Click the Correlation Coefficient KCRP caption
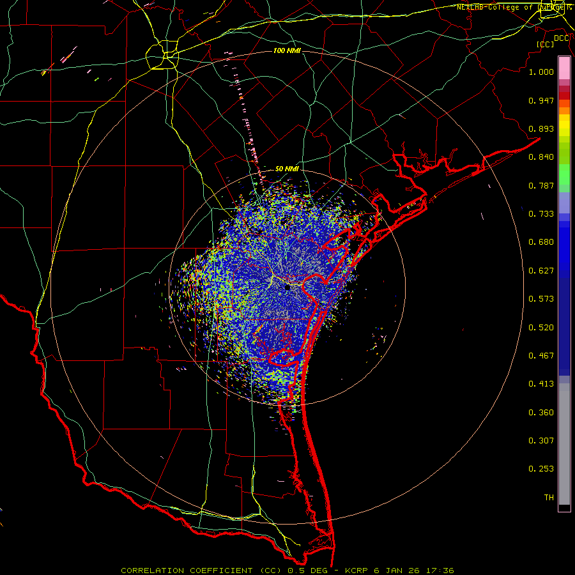The image size is (575, 575). point(287,571)
